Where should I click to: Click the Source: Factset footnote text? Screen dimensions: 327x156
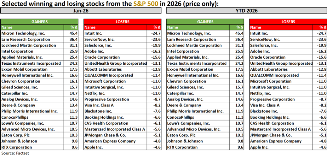click(x=13, y=153)
